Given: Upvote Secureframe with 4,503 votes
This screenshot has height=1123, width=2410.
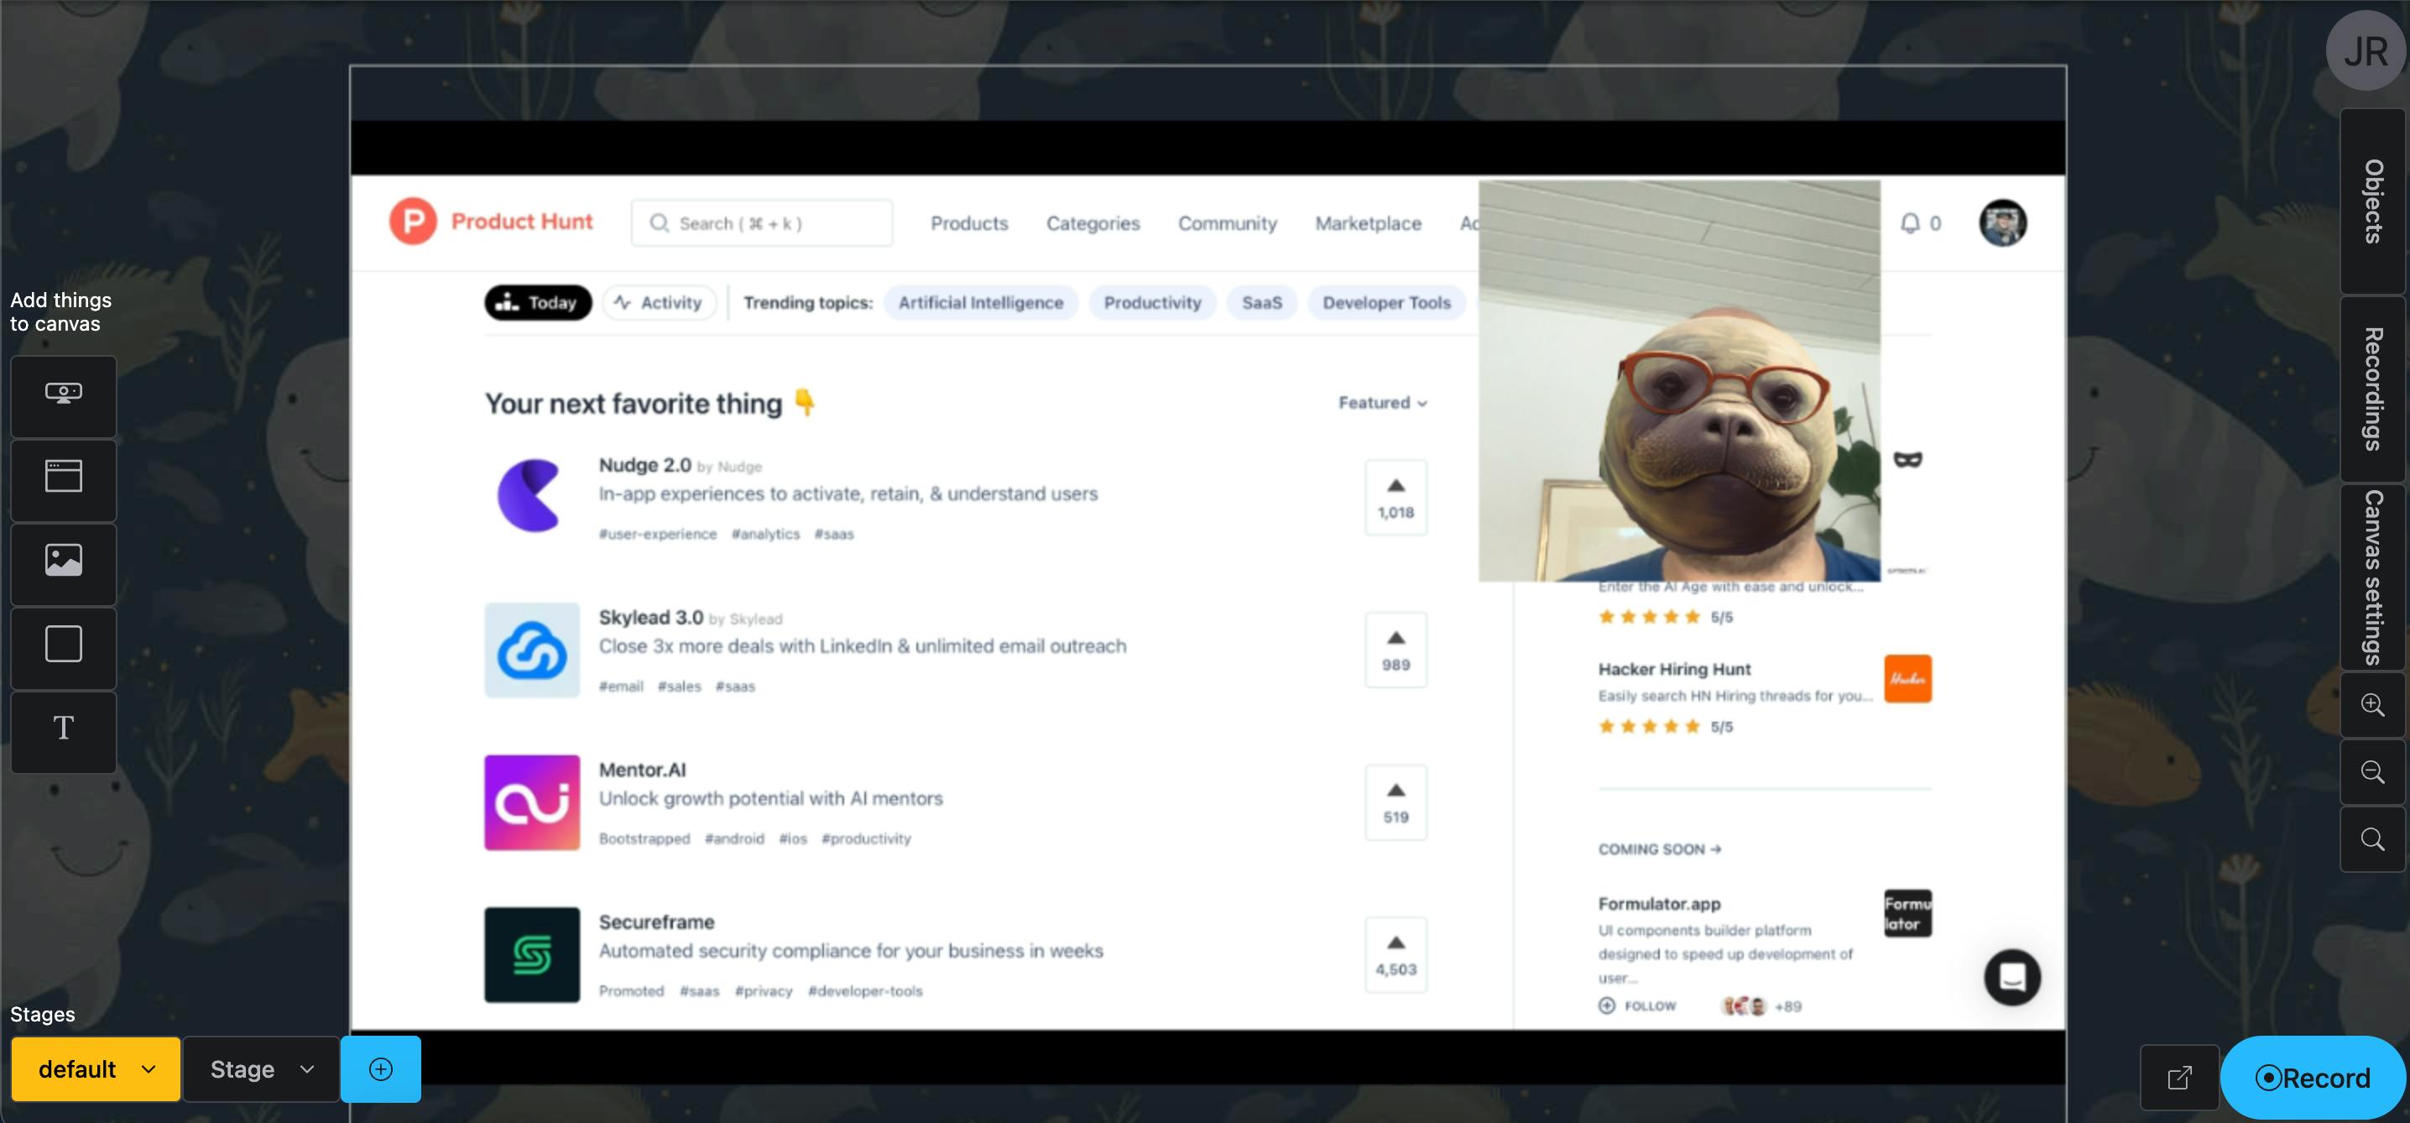Looking at the screenshot, I should pos(1395,954).
